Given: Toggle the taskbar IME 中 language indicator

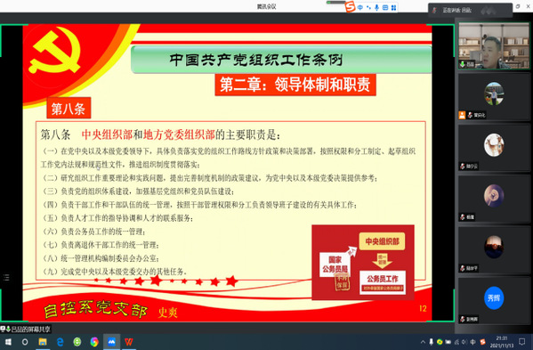Looking at the screenshot, I should click(472, 342).
